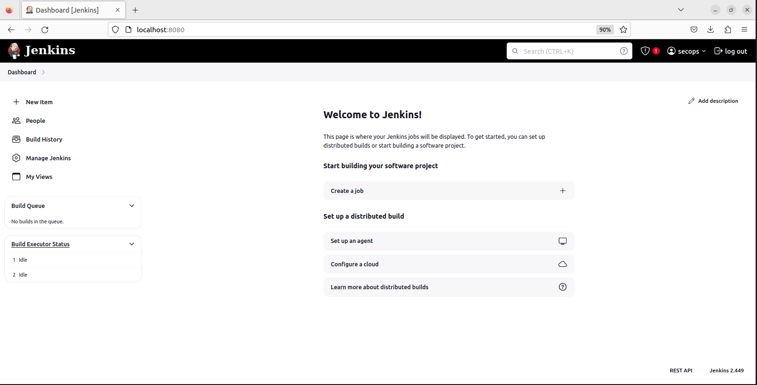Click the log out arrow icon

click(718, 51)
